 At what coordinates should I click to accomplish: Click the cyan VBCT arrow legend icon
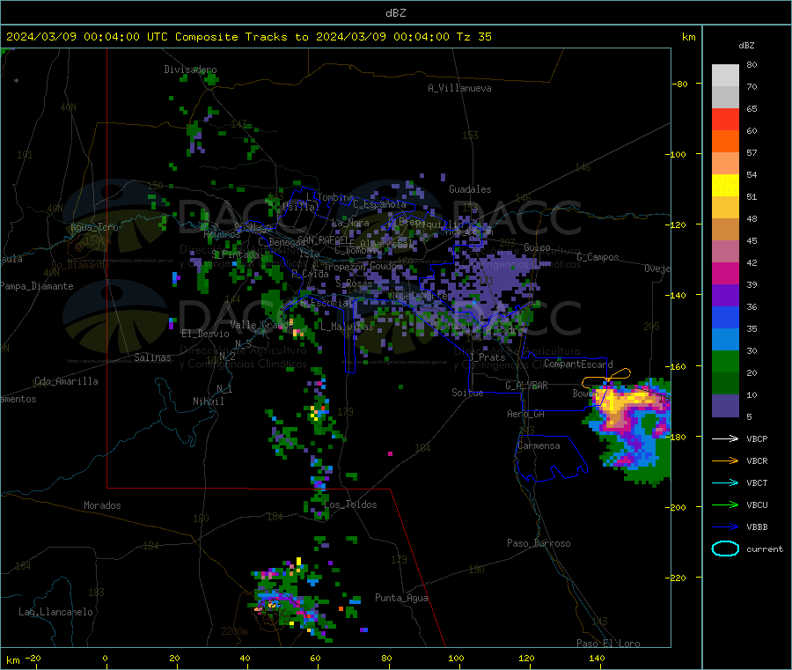(725, 482)
